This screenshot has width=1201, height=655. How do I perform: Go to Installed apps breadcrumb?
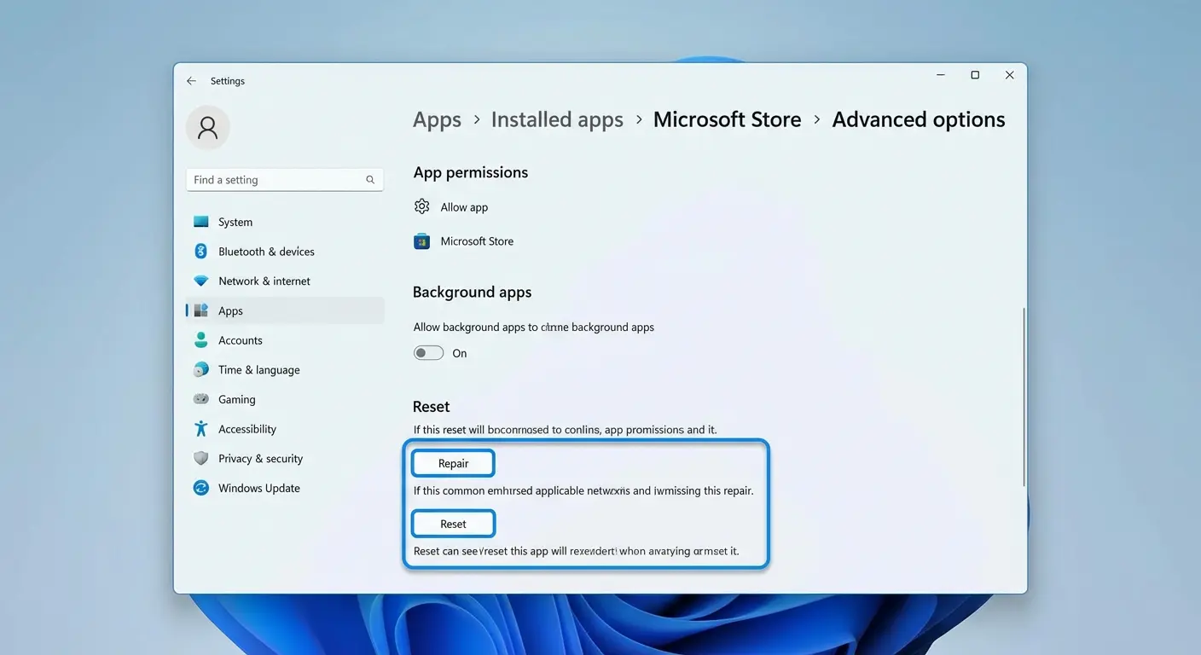[557, 119]
